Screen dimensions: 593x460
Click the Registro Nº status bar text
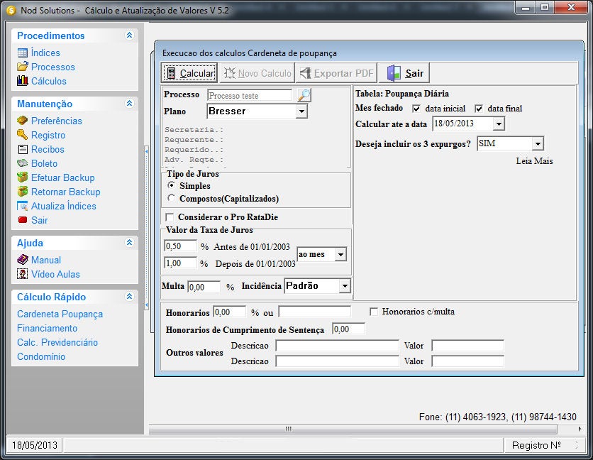pyautogui.click(x=536, y=445)
